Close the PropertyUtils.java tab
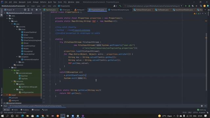The image size is (210, 118). click(105, 10)
